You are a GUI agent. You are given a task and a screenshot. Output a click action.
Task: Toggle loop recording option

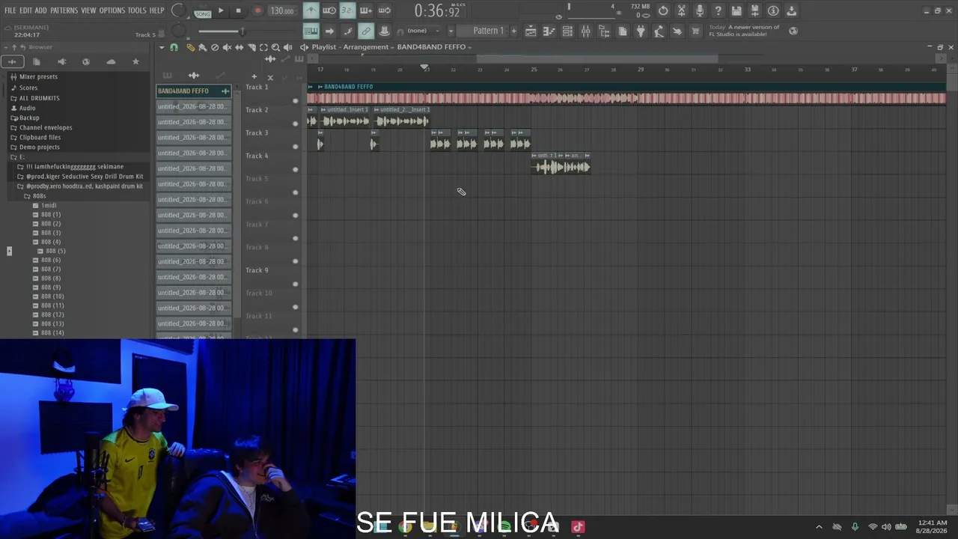click(x=384, y=10)
